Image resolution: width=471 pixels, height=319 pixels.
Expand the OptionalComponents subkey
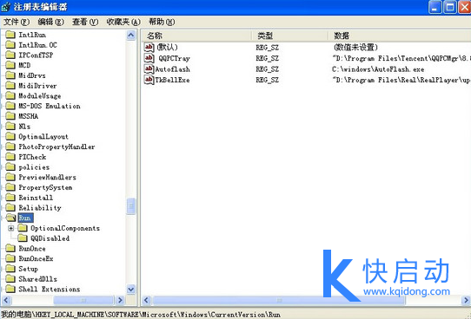pos(11,228)
